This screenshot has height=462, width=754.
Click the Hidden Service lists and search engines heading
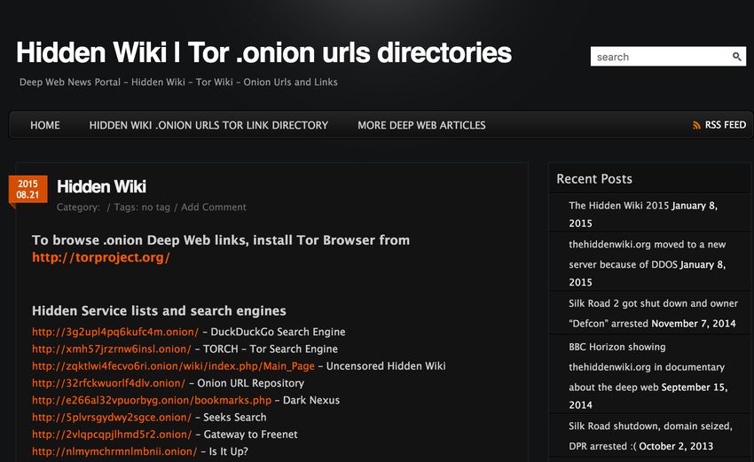point(159,311)
